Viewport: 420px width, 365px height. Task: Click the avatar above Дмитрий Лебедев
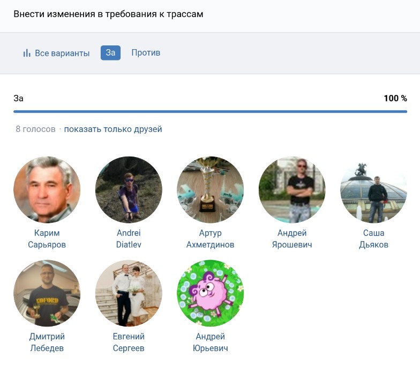(x=47, y=293)
